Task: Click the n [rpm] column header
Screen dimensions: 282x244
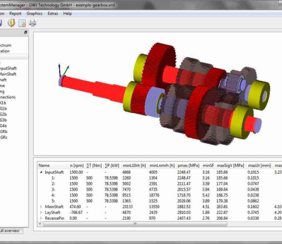Action: click(x=77, y=165)
